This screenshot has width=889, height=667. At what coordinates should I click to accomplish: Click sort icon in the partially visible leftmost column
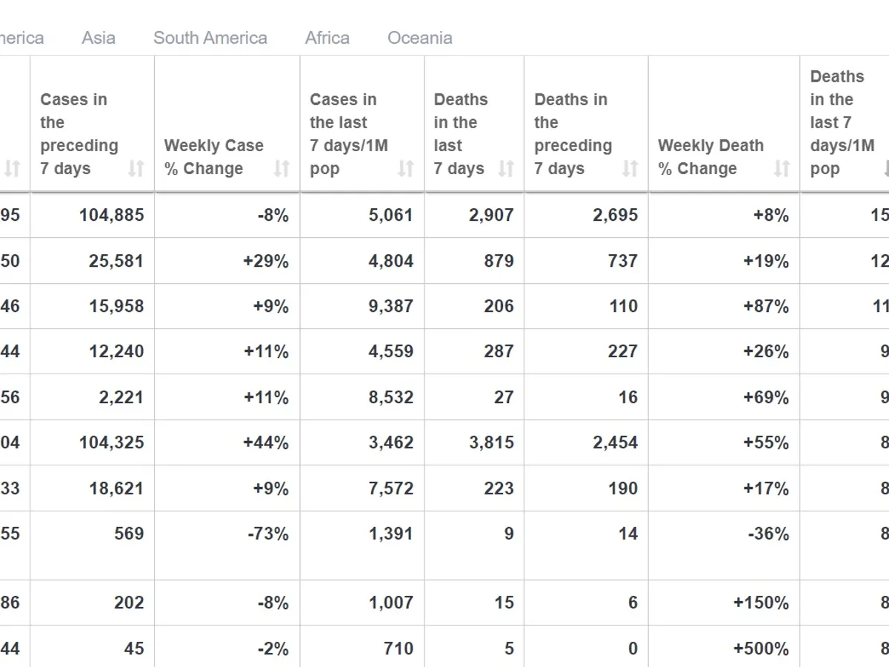pos(13,169)
